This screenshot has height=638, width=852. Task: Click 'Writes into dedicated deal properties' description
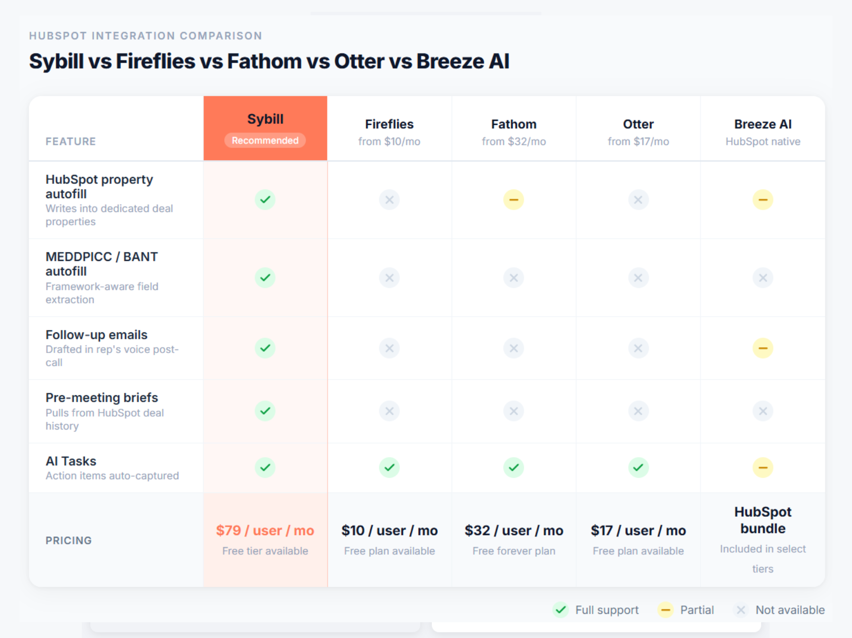click(x=109, y=215)
